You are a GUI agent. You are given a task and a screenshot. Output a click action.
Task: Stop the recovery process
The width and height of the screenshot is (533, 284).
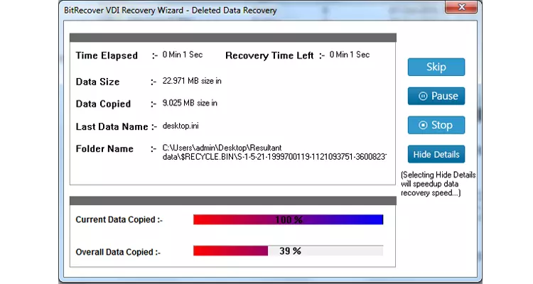pyautogui.click(x=436, y=125)
